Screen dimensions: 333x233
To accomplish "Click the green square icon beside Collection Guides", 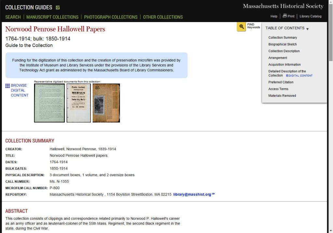I will click(58, 7).
